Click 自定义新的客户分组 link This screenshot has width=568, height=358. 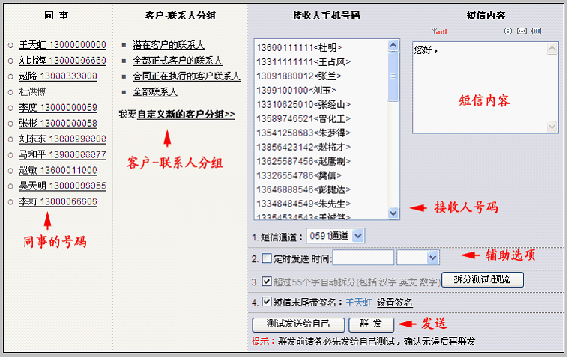coord(186,115)
